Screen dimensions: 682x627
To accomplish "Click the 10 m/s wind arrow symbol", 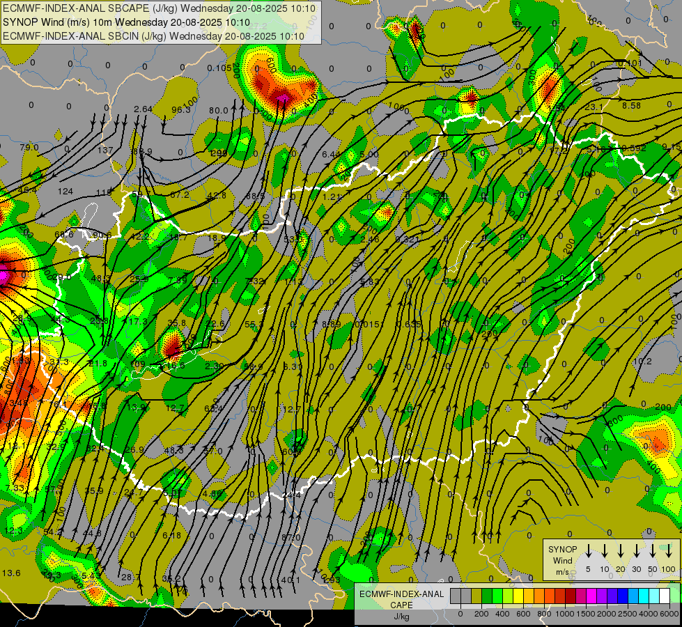I will [605, 551].
